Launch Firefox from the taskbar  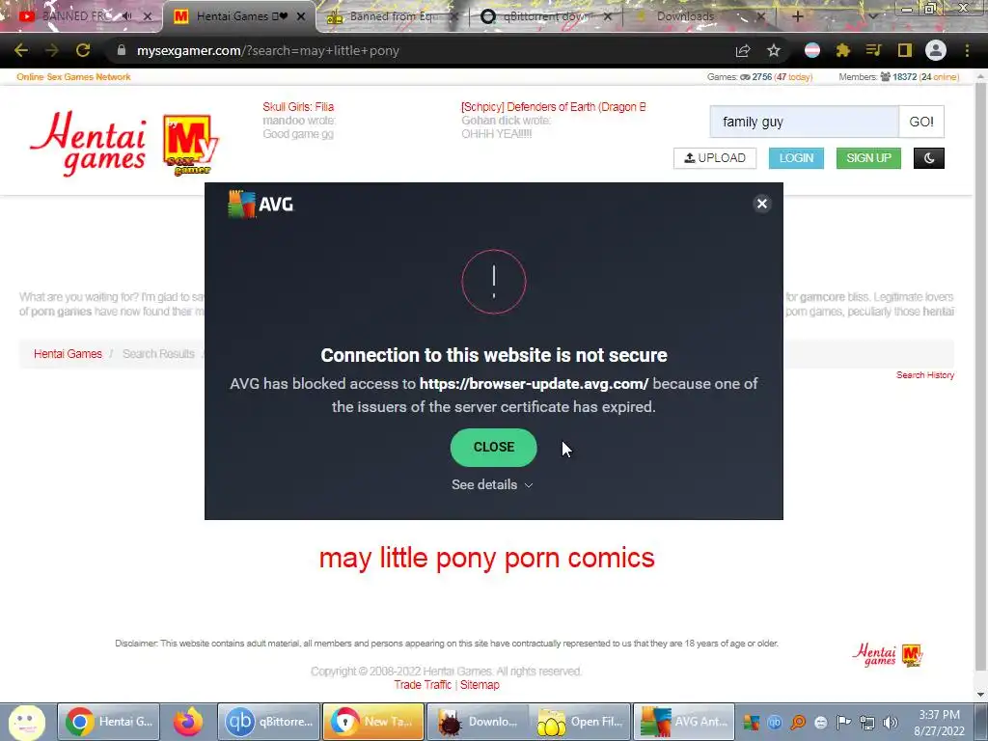tap(188, 722)
